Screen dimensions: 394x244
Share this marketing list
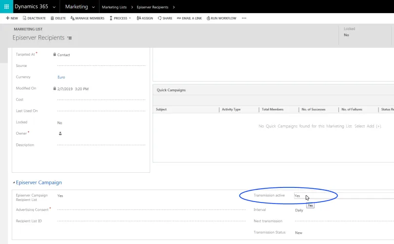coord(165,18)
